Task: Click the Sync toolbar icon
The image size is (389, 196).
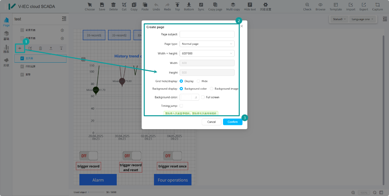Action: click(x=201, y=5)
